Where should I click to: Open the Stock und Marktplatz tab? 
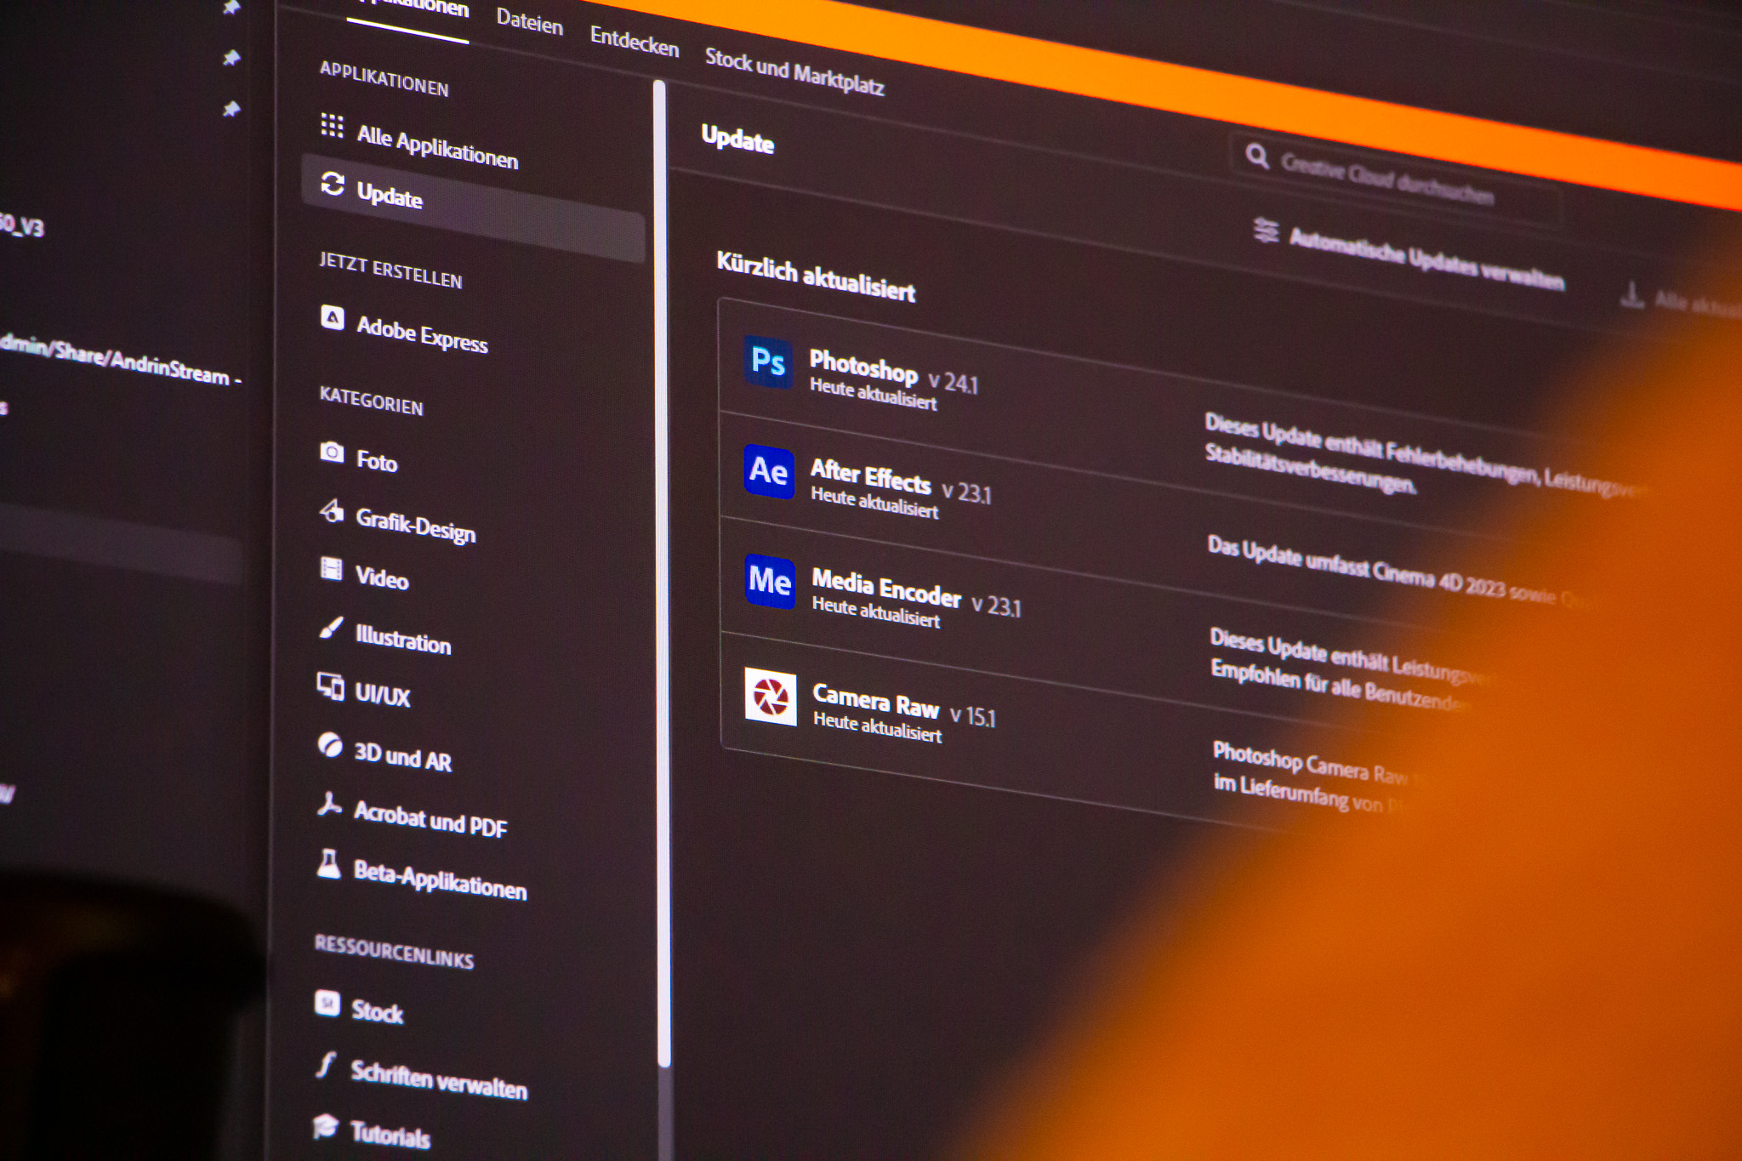(794, 72)
